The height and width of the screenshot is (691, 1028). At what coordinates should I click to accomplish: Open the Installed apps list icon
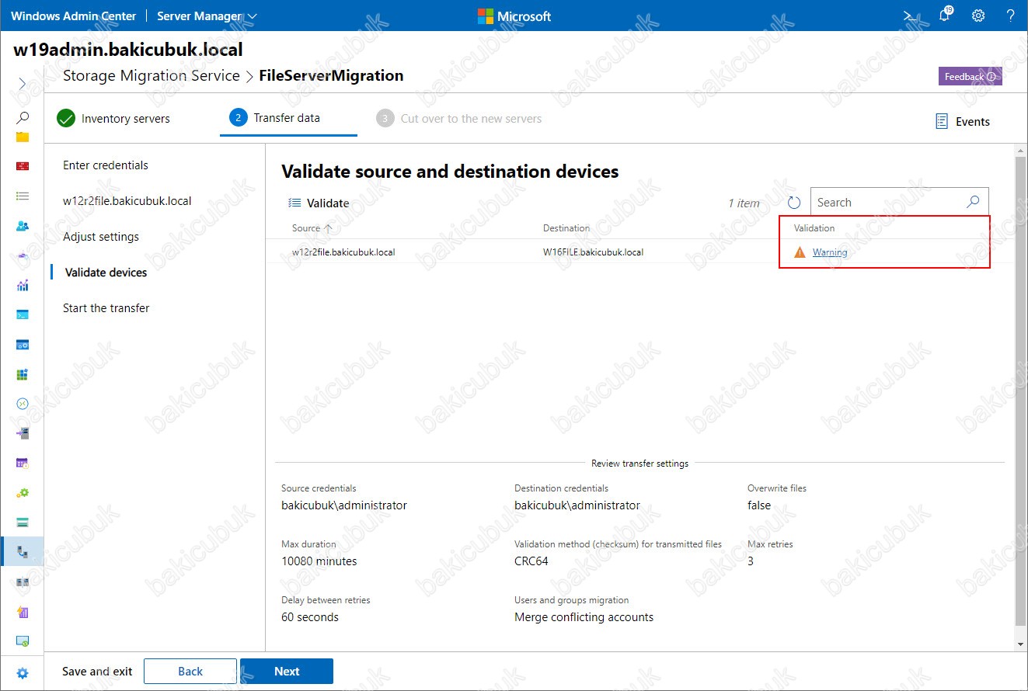click(x=23, y=196)
